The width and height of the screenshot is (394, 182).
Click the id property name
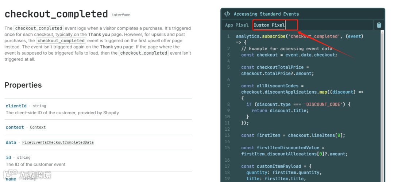[x=8, y=158]
